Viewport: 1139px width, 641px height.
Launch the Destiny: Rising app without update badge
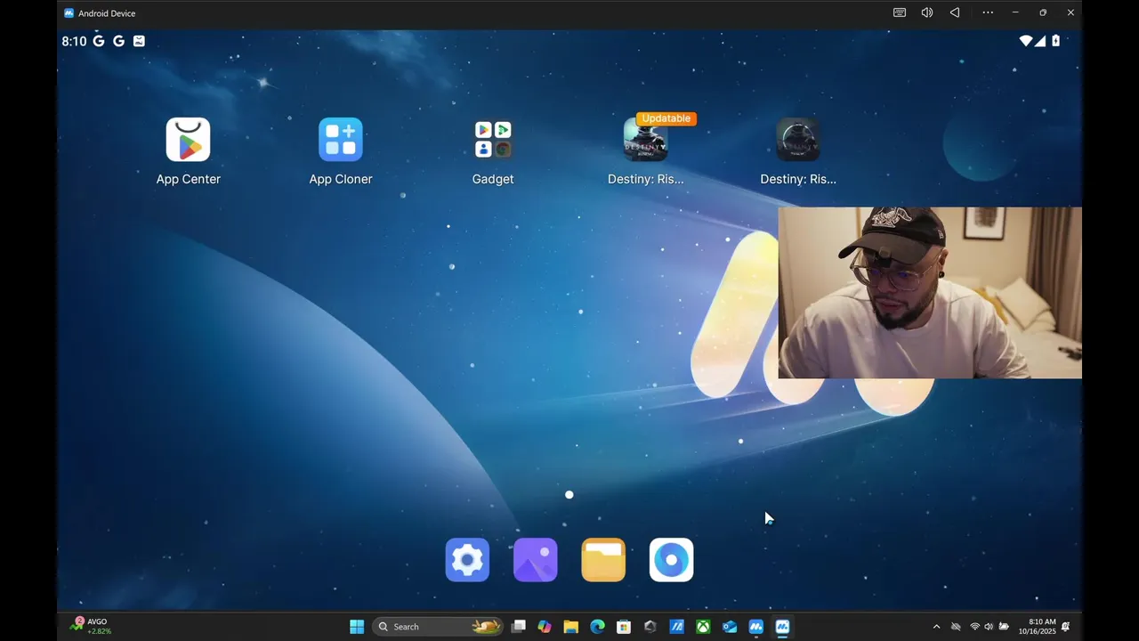798,140
